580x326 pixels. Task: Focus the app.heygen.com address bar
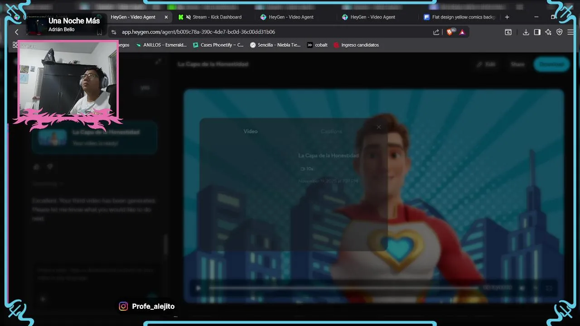point(272,32)
